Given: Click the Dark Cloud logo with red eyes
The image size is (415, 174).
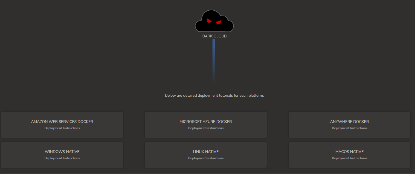Looking at the screenshot, I should 214,21.
